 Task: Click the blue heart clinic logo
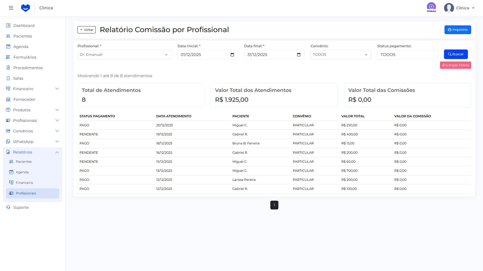click(x=25, y=8)
